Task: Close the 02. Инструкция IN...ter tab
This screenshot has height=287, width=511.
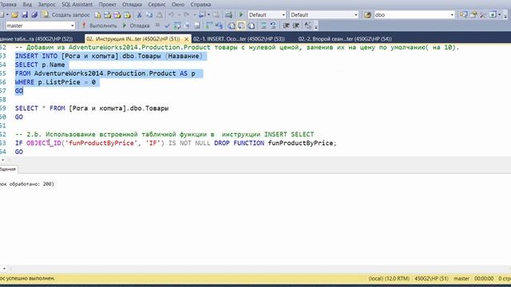Action: [x=186, y=39]
